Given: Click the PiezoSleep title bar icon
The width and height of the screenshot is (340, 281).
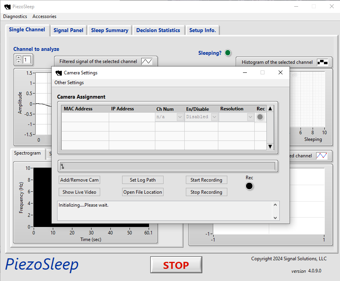Looking at the screenshot, I should tap(7, 7).
